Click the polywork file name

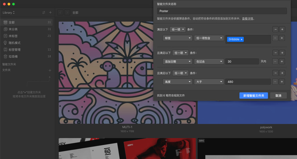pos(266,127)
